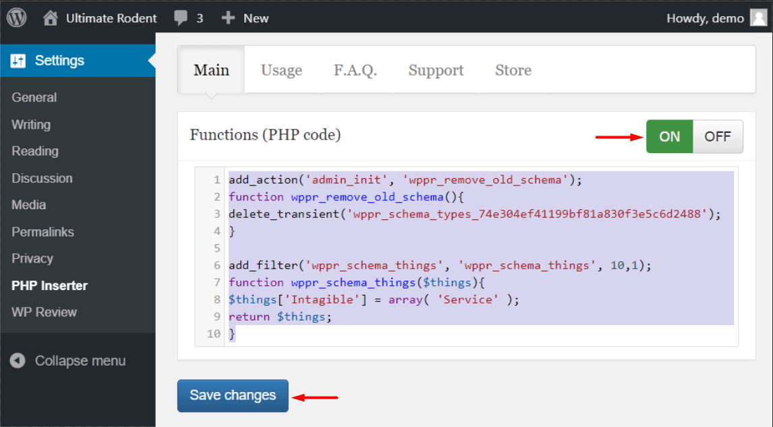Image resolution: width=773 pixels, height=427 pixels.
Task: Switch to the Usage tab
Action: (x=281, y=70)
